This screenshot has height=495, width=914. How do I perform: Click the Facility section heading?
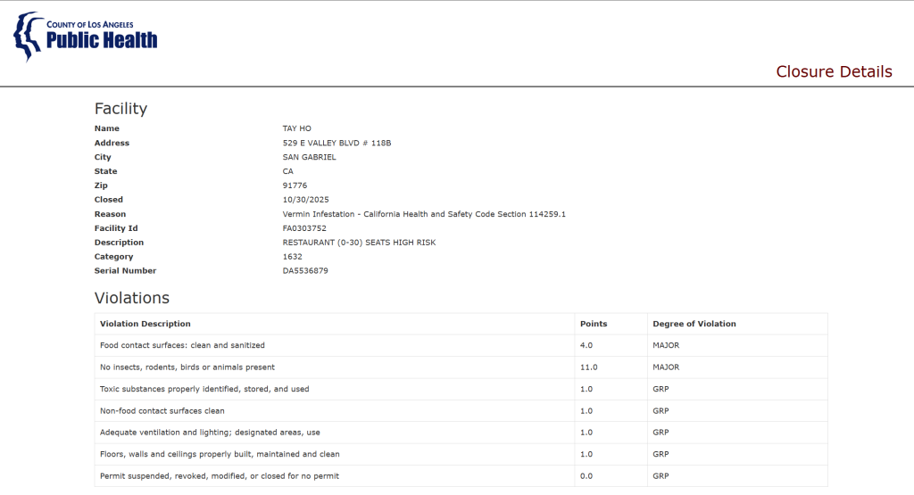[120, 109]
